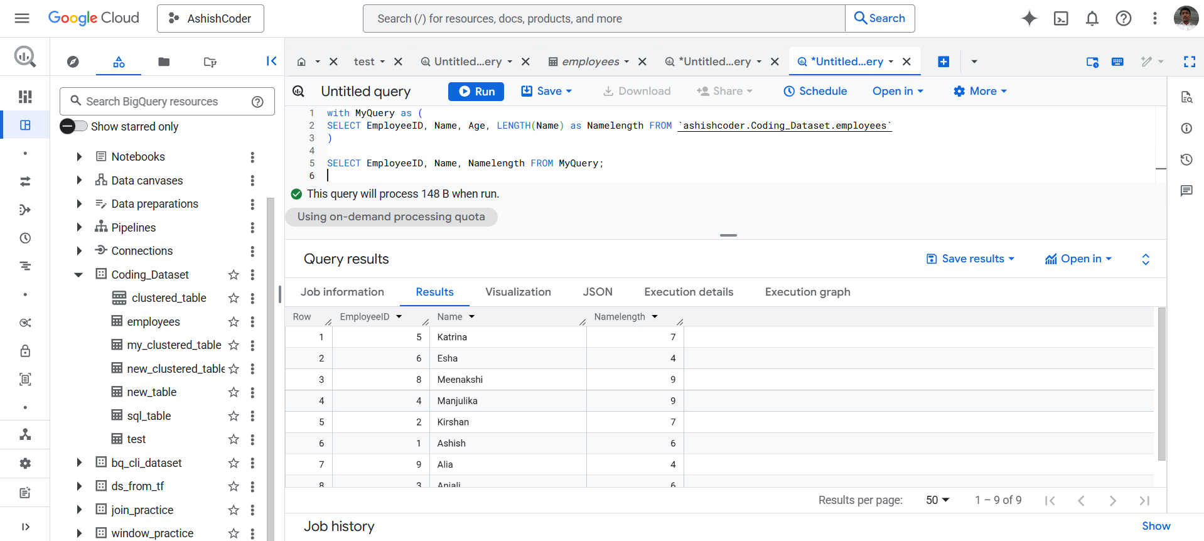Open the notifications bell
The height and width of the screenshot is (541, 1204).
(x=1092, y=18)
